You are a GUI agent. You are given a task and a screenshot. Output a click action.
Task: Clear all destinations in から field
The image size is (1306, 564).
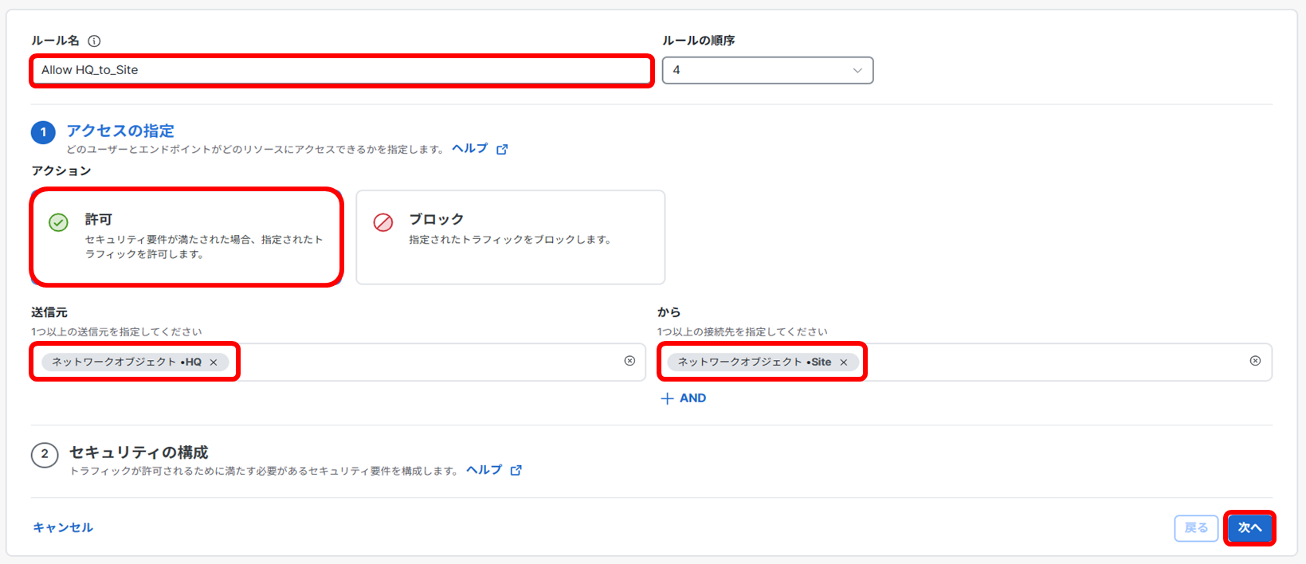pyautogui.click(x=1255, y=361)
